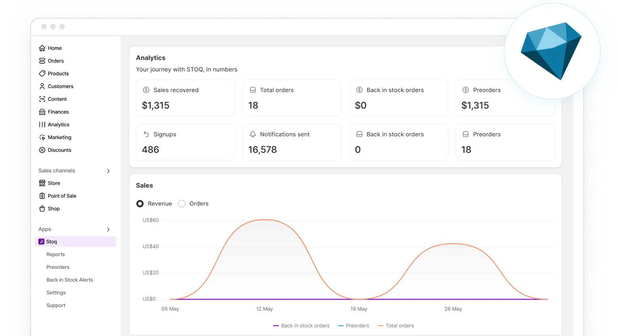Click the 12 May axis label
Viewport: 618px width, 336px height.
pyautogui.click(x=265, y=309)
